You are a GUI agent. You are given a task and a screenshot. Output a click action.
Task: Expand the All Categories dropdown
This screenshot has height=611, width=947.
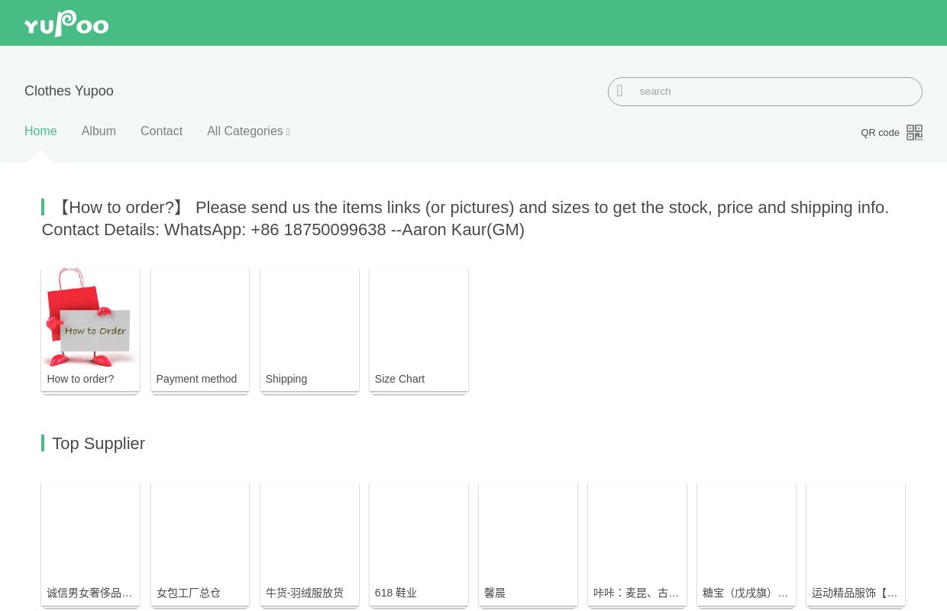pyautogui.click(x=248, y=131)
